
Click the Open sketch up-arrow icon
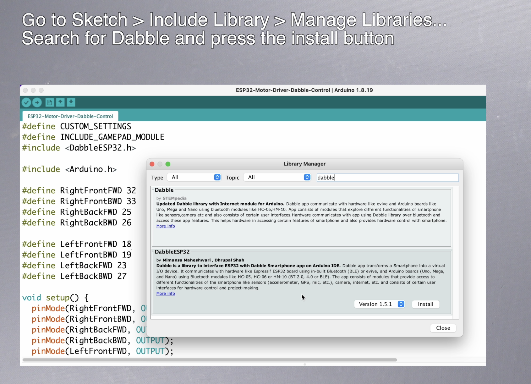coord(60,102)
